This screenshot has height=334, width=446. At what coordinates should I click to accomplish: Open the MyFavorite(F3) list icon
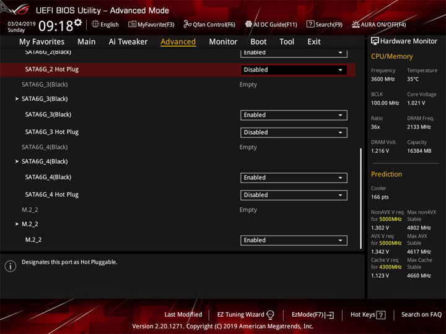click(x=132, y=24)
